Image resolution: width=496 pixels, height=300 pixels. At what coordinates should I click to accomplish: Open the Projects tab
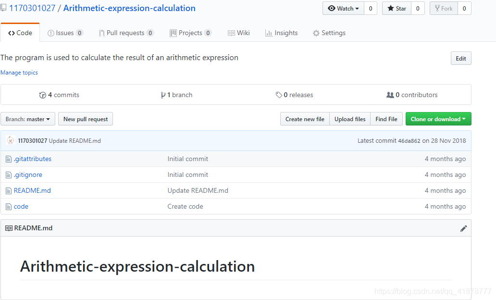pos(190,33)
